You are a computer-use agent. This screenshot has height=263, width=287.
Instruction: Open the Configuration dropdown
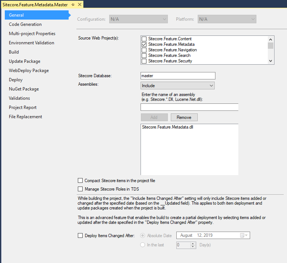click(138, 19)
